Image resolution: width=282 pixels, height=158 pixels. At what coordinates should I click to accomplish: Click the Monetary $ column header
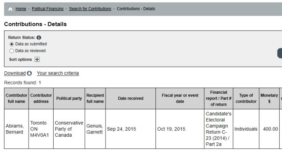tap(269, 98)
